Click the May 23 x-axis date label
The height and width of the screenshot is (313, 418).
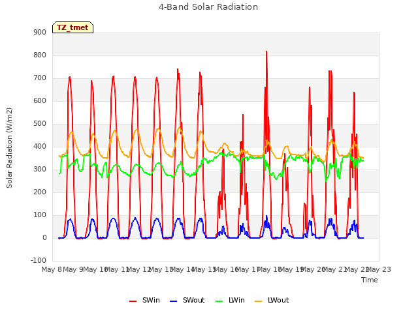point(379,269)
